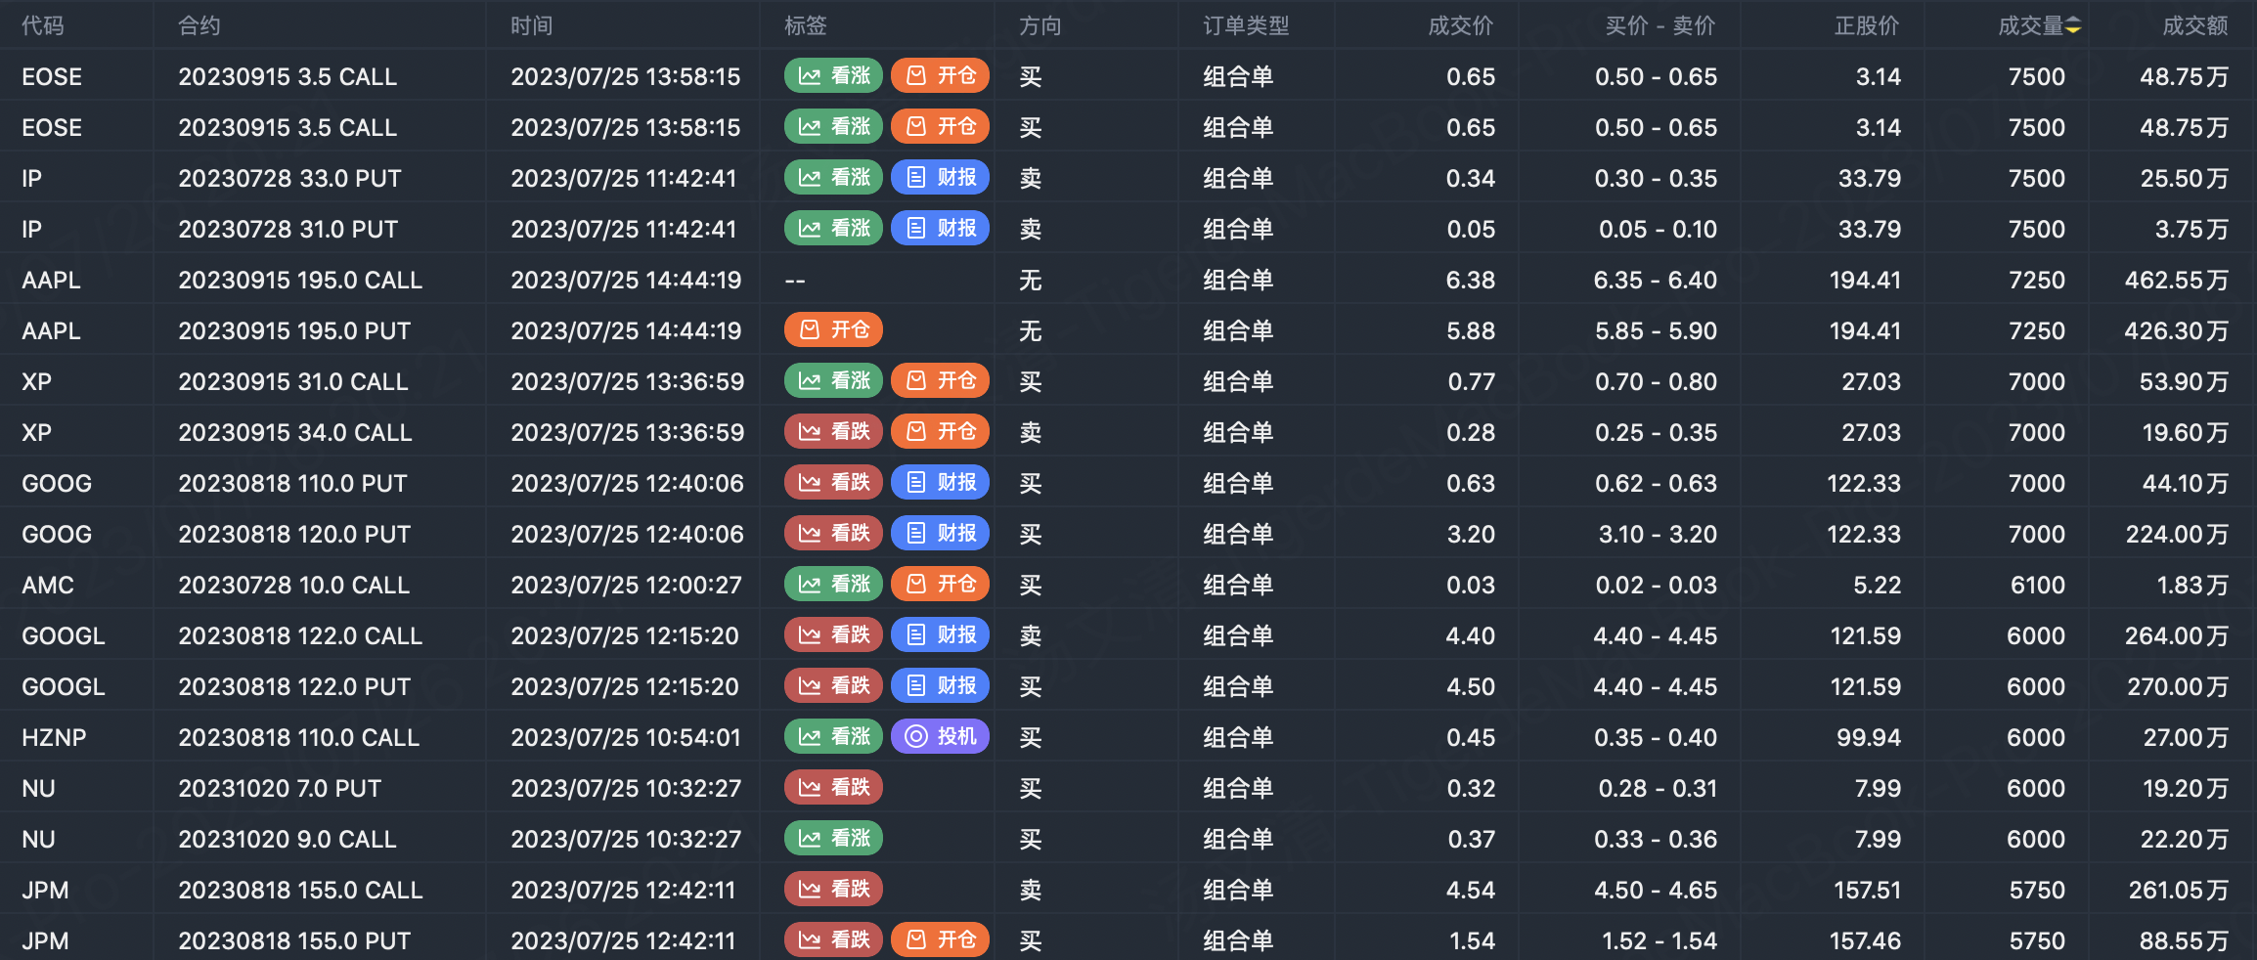Click the 看跌 tag on GOOGL 122.0 CALL row

coord(833,635)
